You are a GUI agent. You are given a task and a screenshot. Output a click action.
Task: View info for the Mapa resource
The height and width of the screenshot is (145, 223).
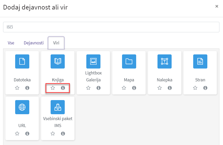tap(134, 88)
